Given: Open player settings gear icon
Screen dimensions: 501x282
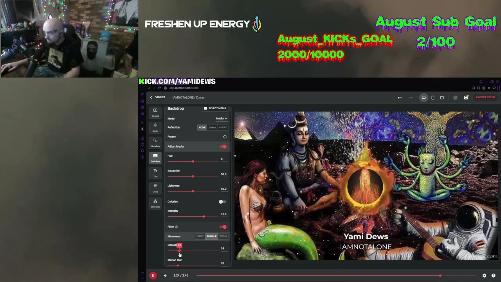Looking at the screenshot, I should 484,276.
